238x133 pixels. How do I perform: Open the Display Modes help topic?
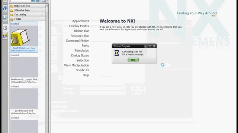(x=79, y=26)
